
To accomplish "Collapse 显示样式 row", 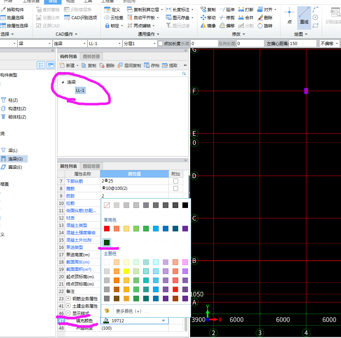I will coord(68,313).
